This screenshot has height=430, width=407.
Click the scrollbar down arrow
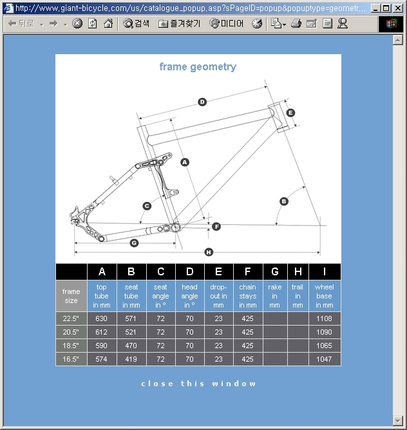click(x=397, y=420)
